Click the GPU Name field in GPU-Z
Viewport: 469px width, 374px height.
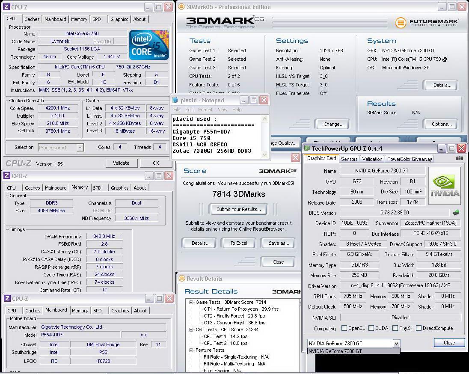383,171
